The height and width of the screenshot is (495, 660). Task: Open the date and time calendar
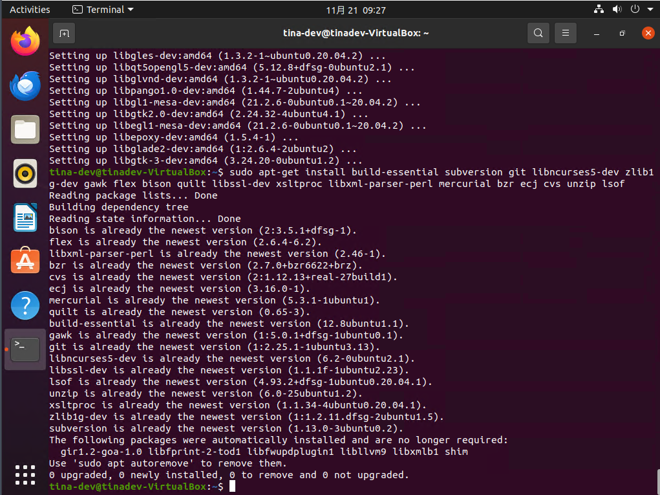tap(356, 10)
